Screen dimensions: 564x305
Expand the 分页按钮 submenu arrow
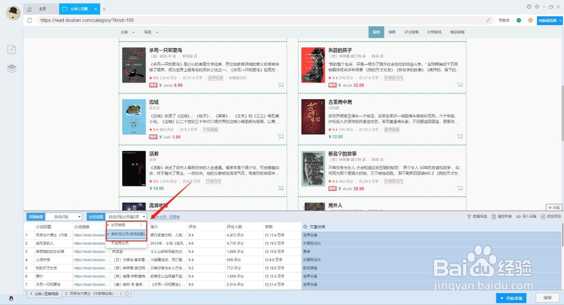point(142,225)
